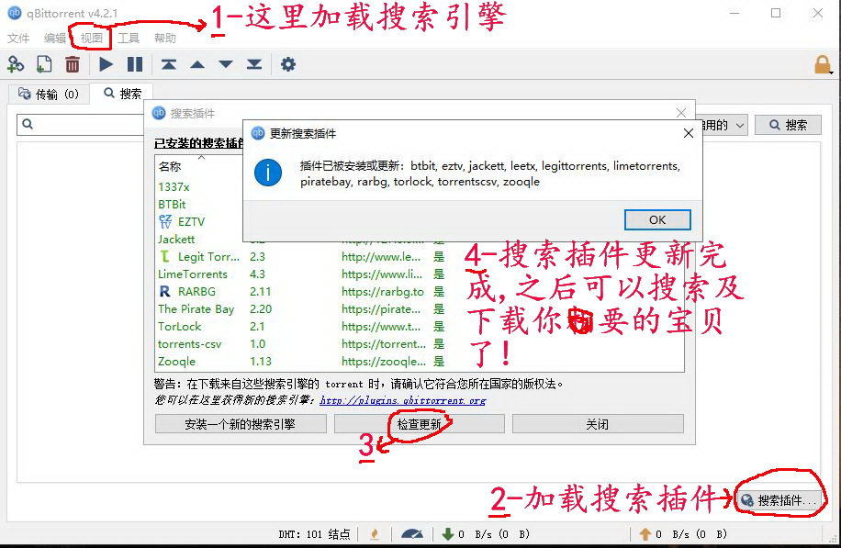Click the pause toolbar icon
Viewport: 841px width, 548px height.
pyautogui.click(x=135, y=64)
